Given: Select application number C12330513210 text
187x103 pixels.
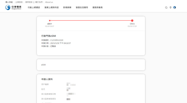Looking at the screenshot, I should (57, 40).
